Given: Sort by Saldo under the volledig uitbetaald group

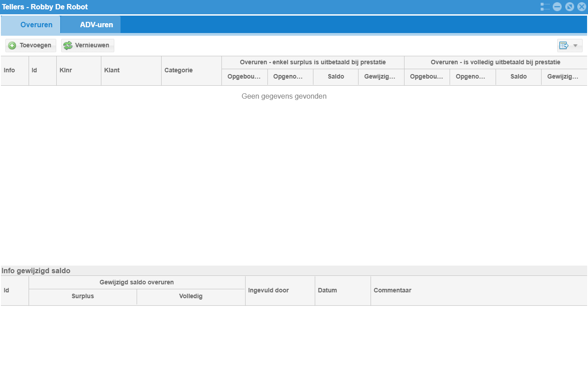Looking at the screenshot, I should [518, 77].
